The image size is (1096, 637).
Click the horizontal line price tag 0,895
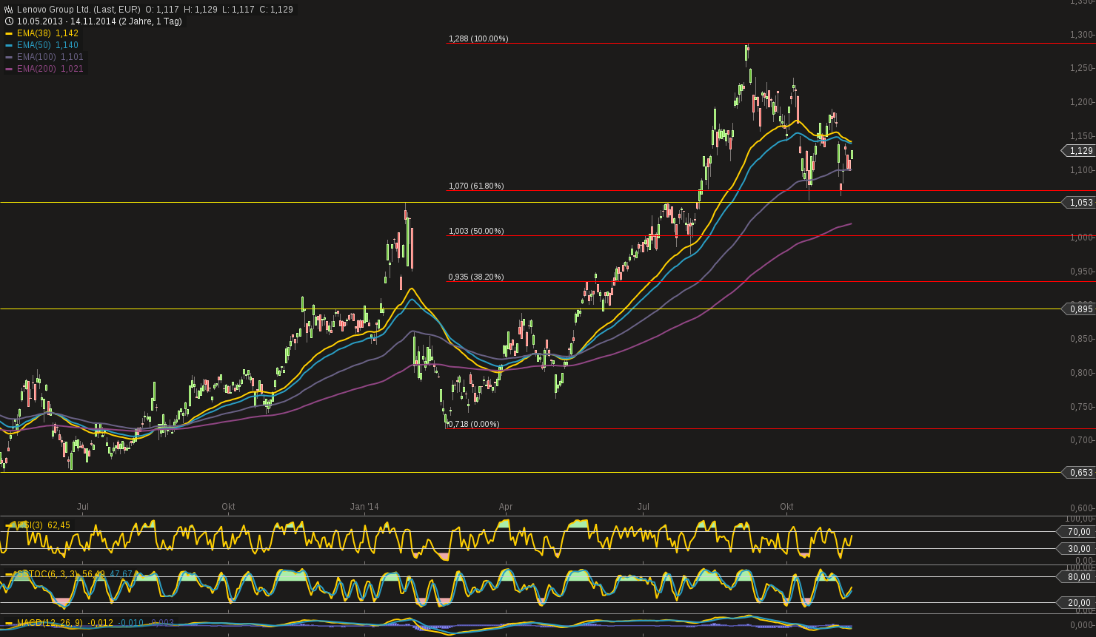[x=1078, y=309]
